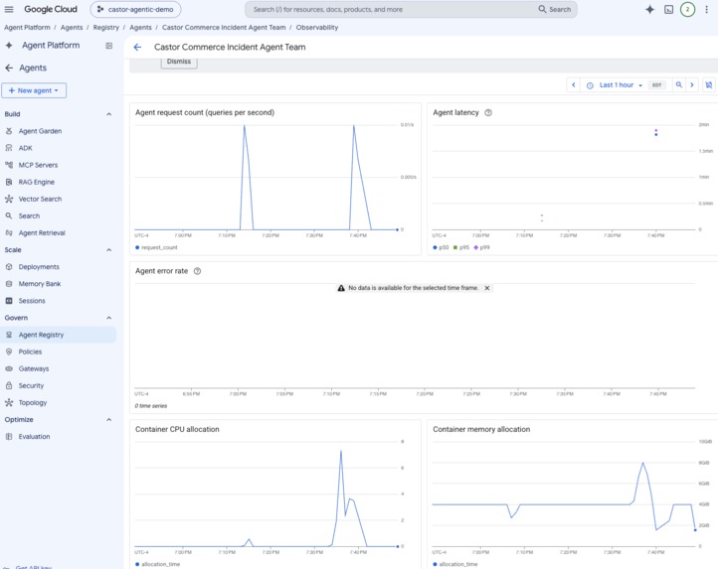This screenshot has height=569, width=718.
Task: Click the Container CPU allocation title
Action: (177, 430)
